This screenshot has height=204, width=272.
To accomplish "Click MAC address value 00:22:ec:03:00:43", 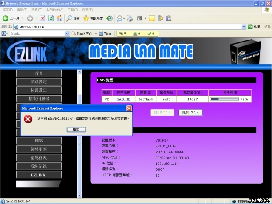I will (172, 158).
